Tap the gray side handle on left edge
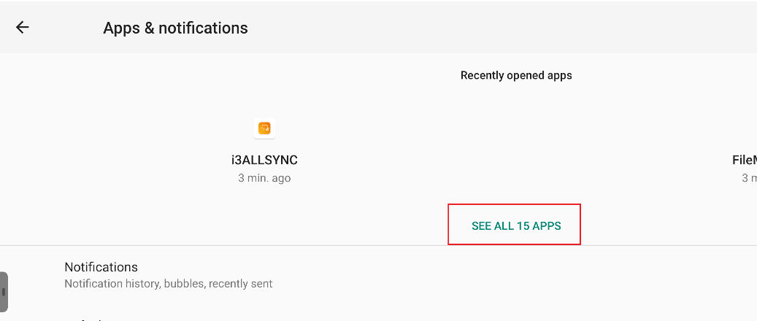 click(x=4, y=292)
